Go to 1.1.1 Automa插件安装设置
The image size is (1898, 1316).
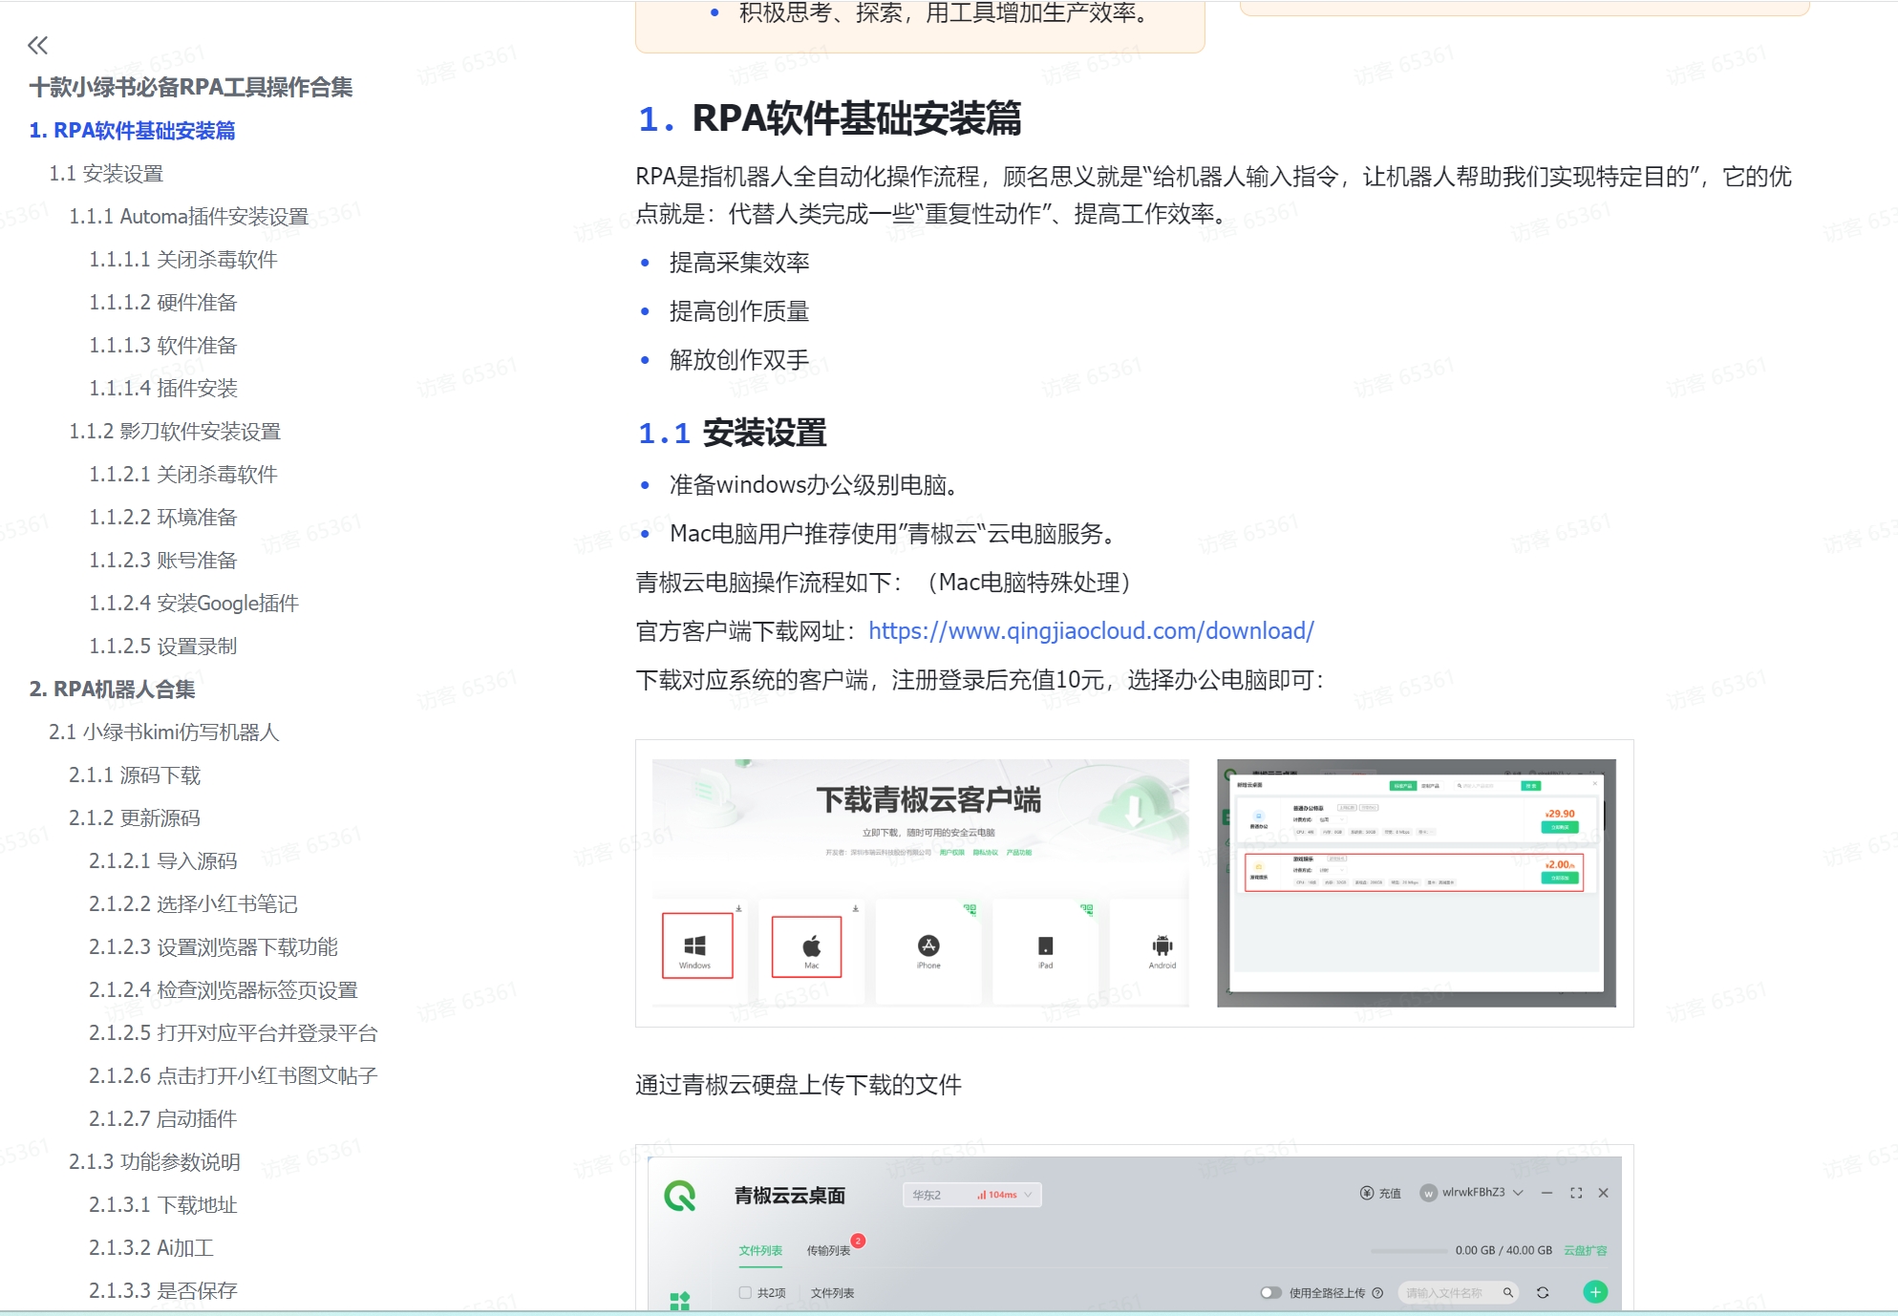[188, 216]
